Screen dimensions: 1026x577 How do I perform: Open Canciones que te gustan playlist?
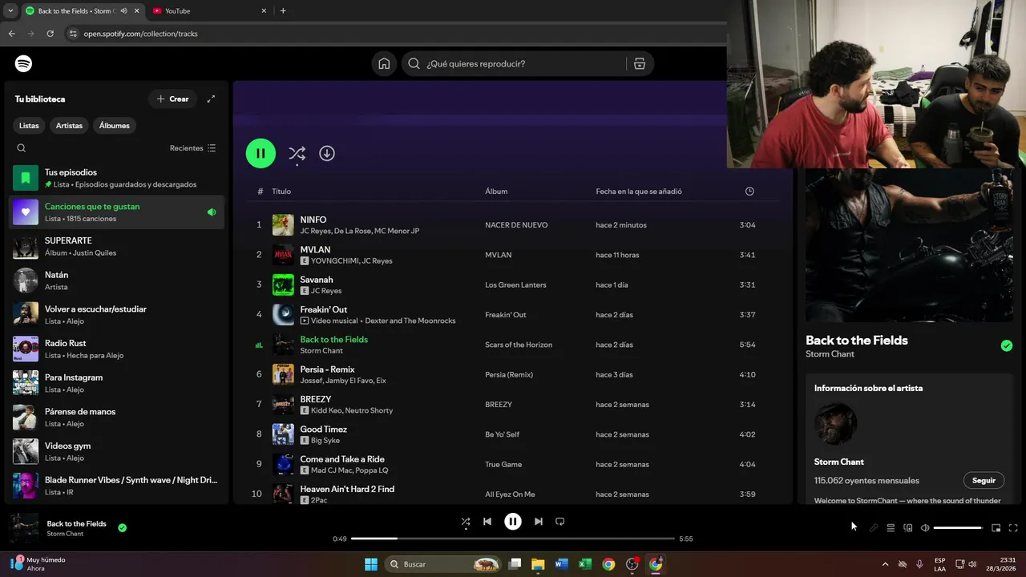(x=117, y=212)
